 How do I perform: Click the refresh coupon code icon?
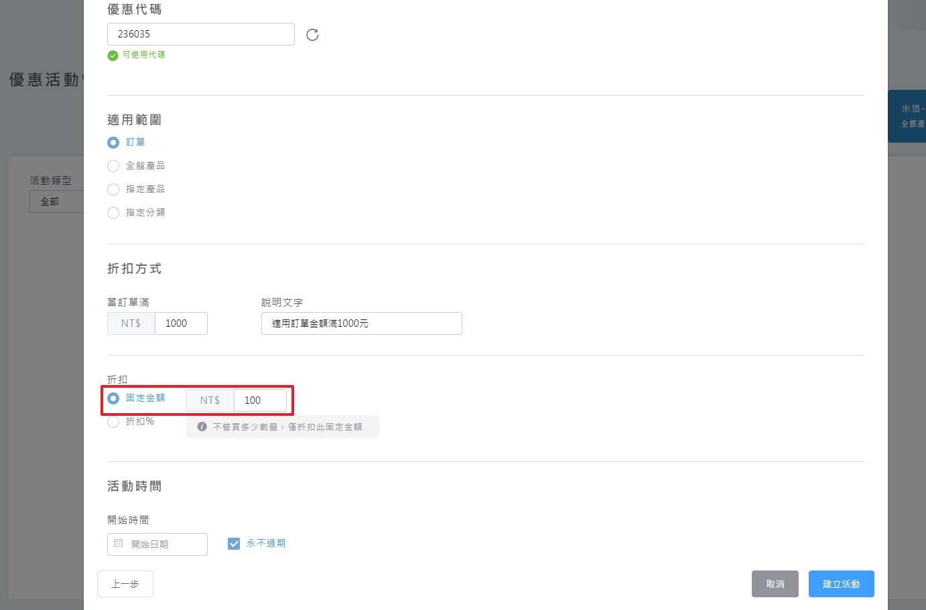pos(312,35)
